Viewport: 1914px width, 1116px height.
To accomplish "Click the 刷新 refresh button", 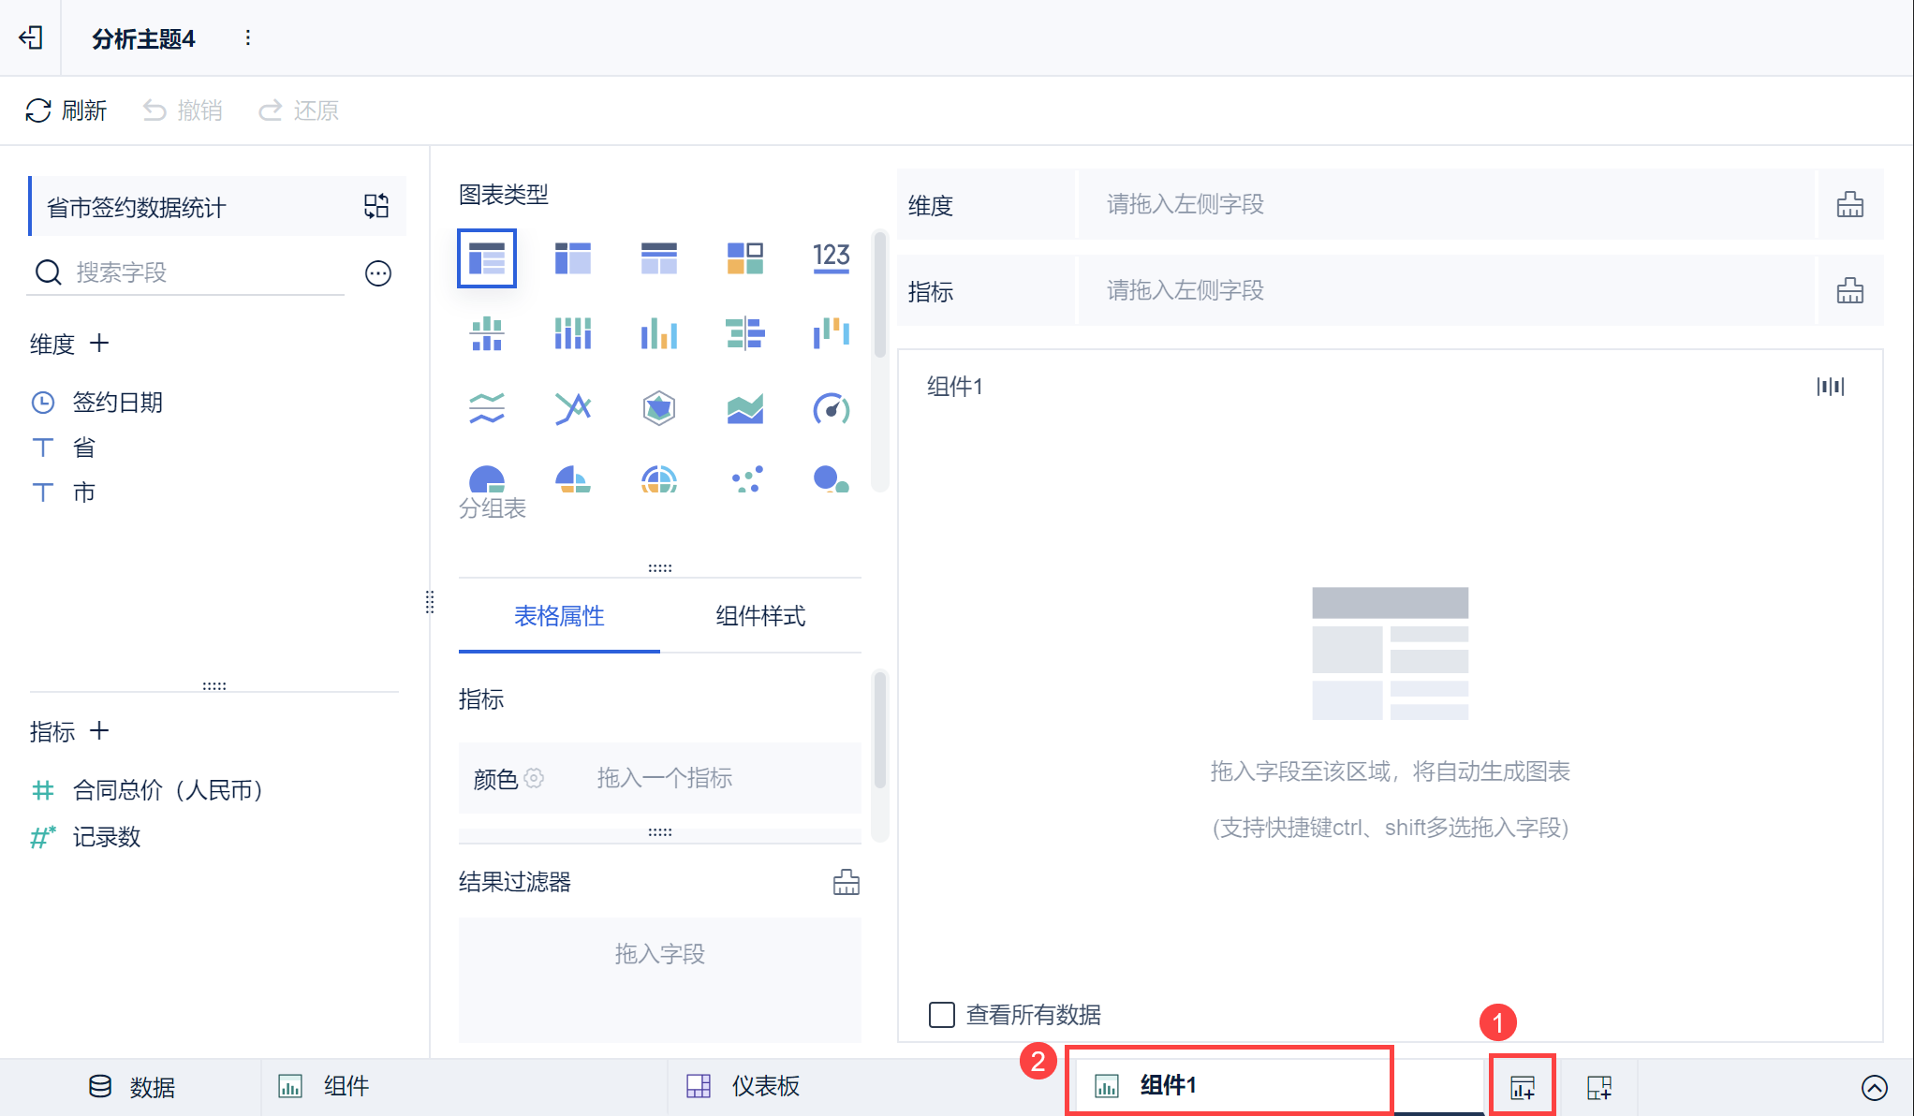I will [66, 110].
